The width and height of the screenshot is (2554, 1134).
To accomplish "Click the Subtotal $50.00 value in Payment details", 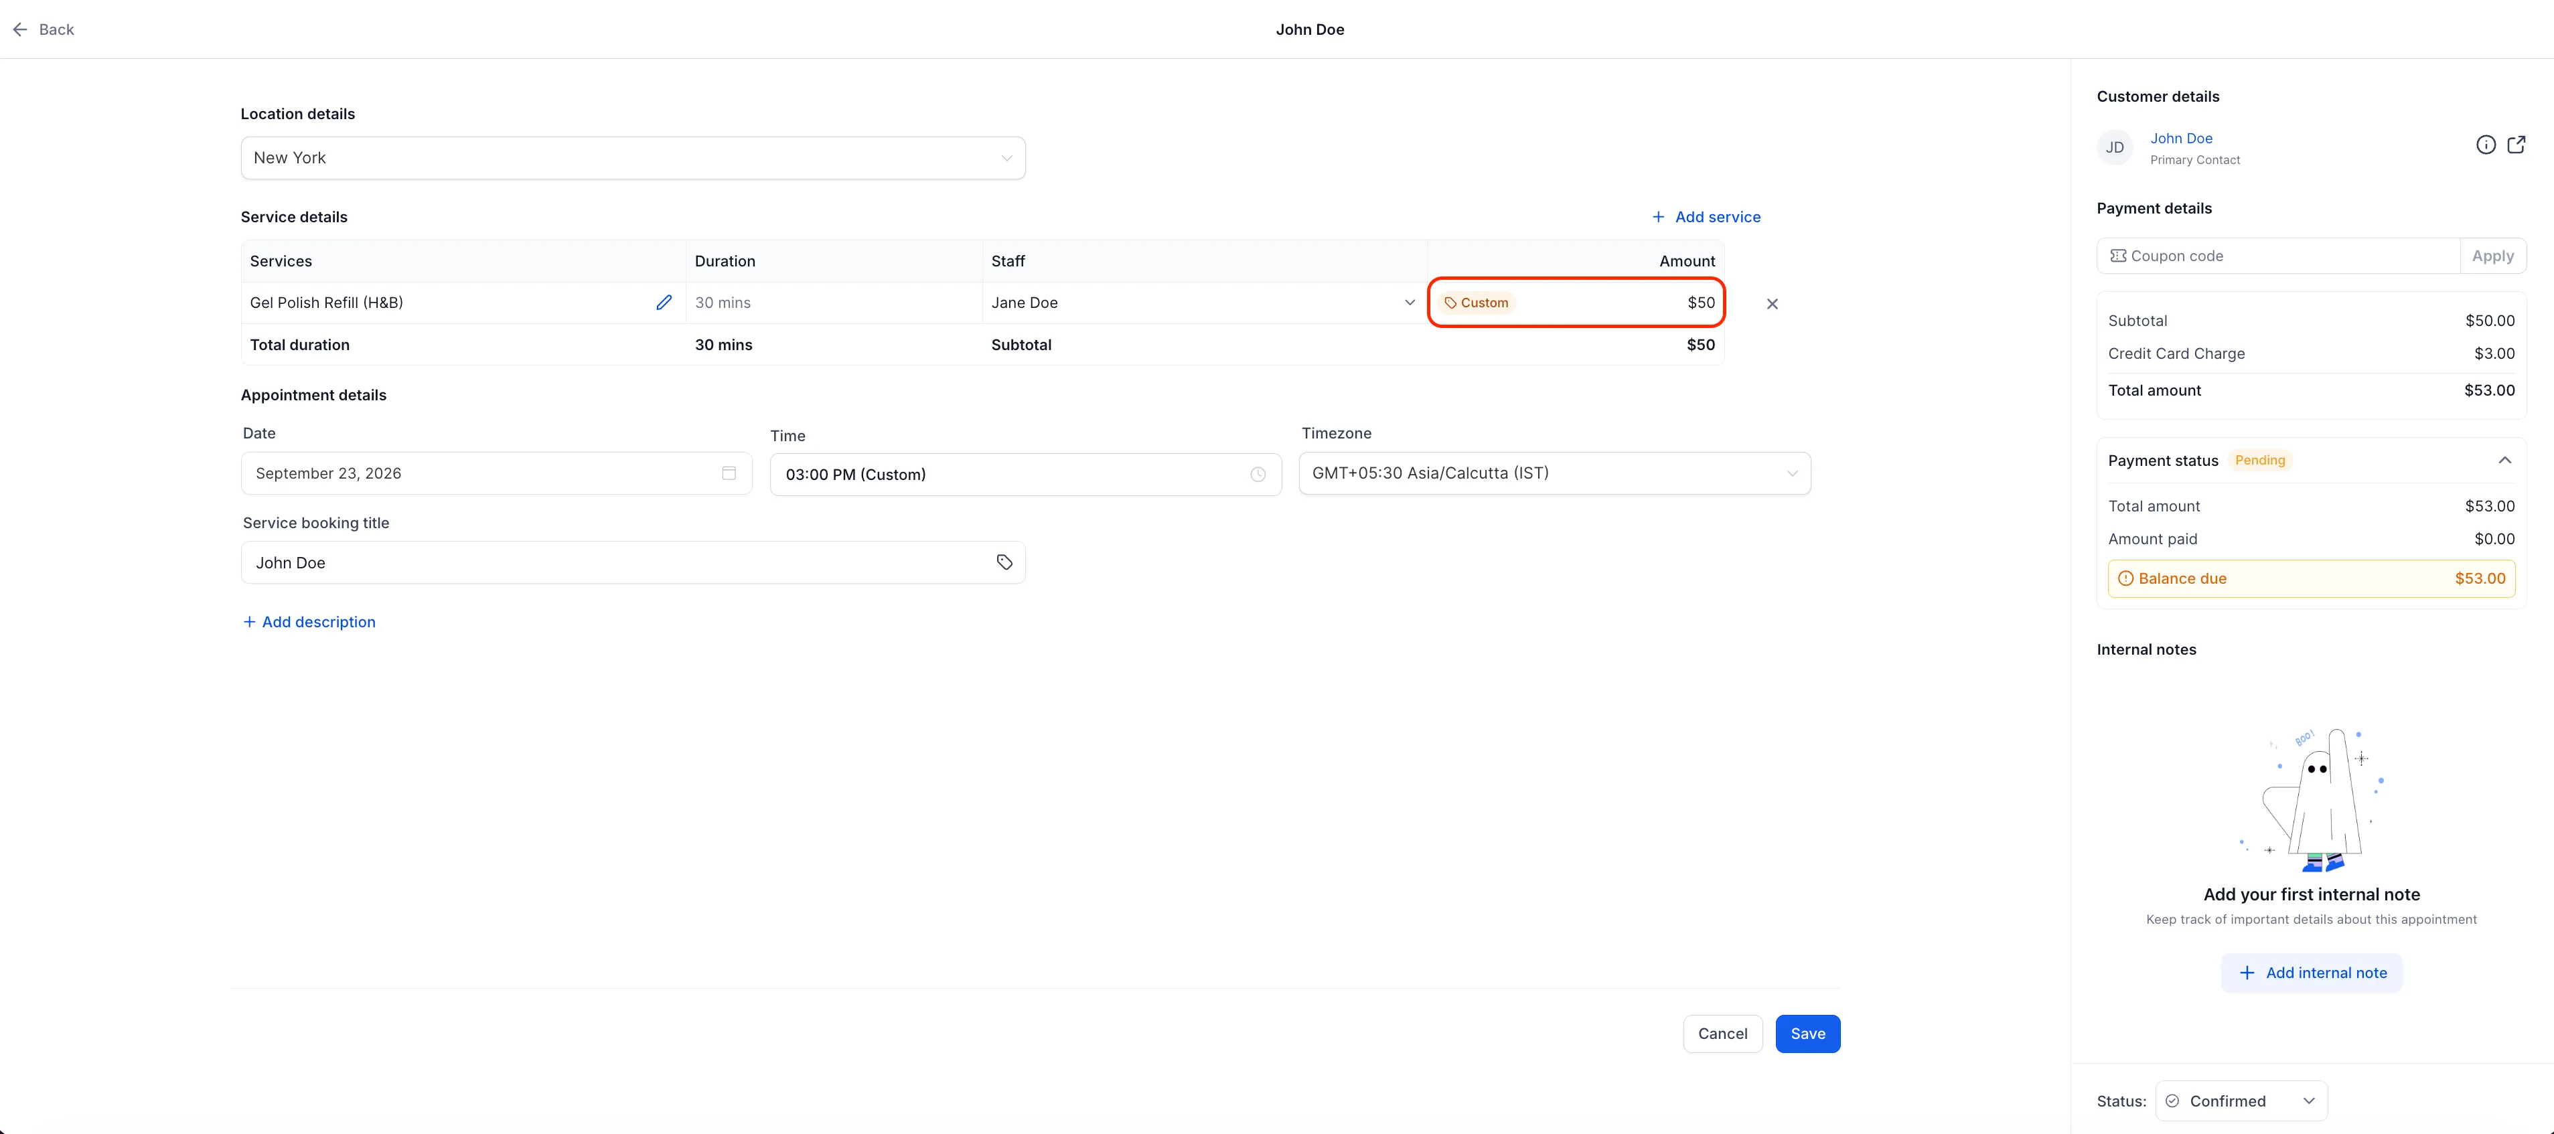I will point(2490,321).
